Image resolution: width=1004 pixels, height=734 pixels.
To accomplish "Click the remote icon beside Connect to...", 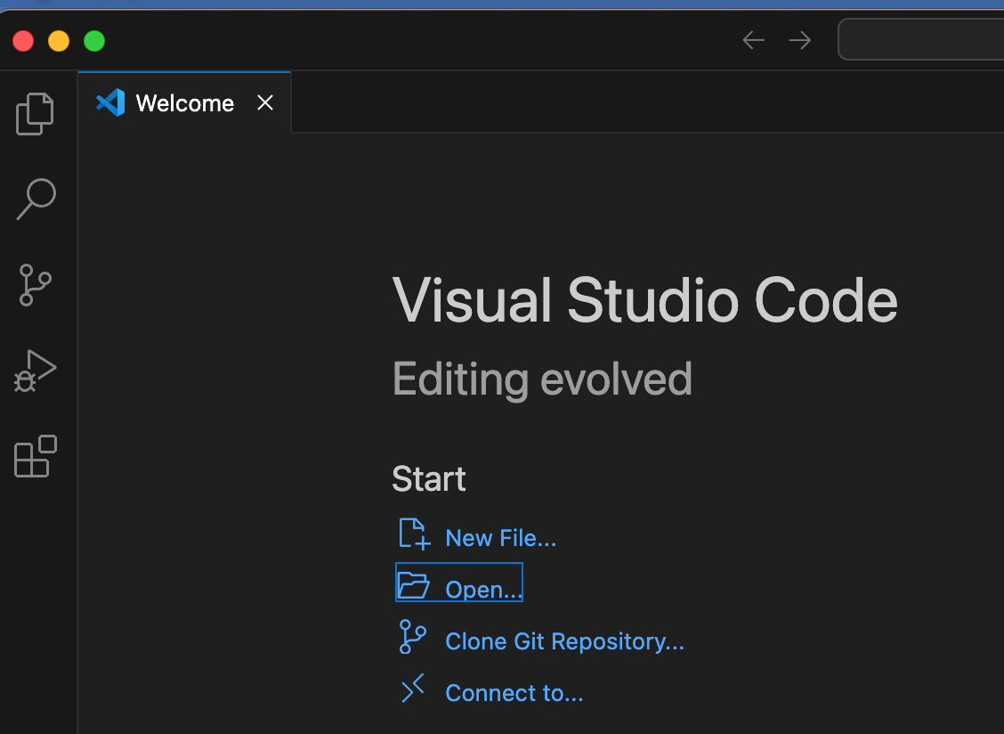I will [413, 688].
